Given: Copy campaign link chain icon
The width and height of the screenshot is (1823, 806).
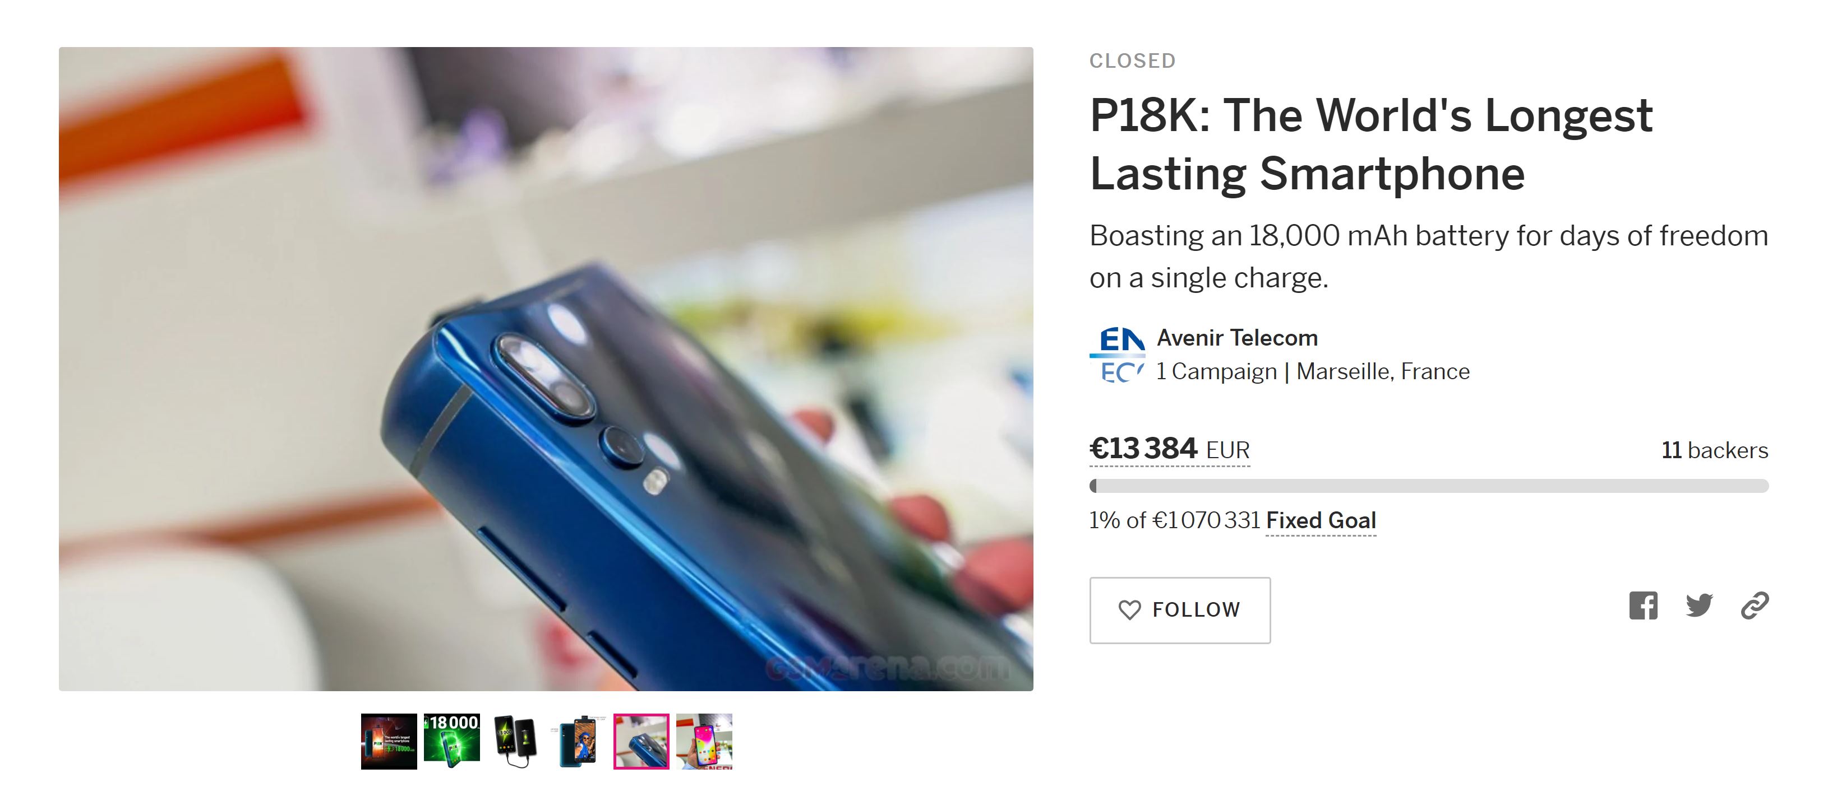Looking at the screenshot, I should coord(1755,605).
